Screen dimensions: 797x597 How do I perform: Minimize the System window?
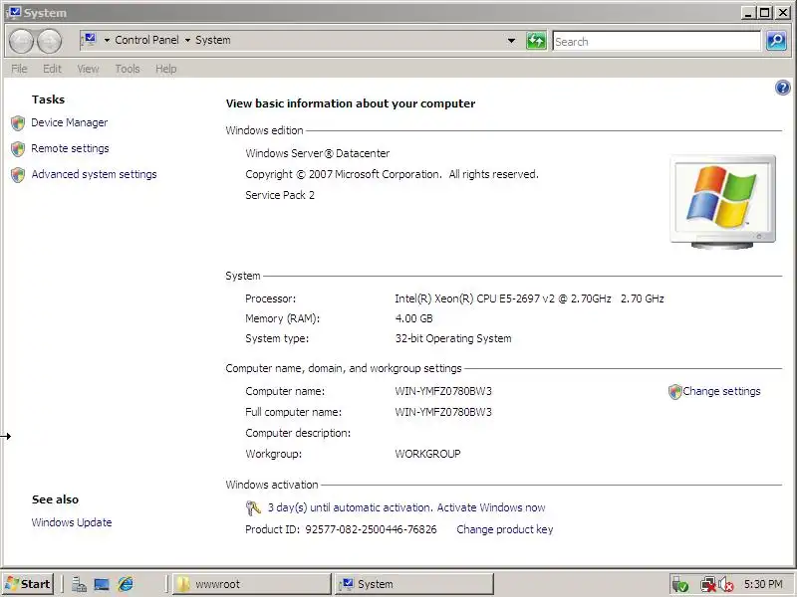(x=748, y=13)
